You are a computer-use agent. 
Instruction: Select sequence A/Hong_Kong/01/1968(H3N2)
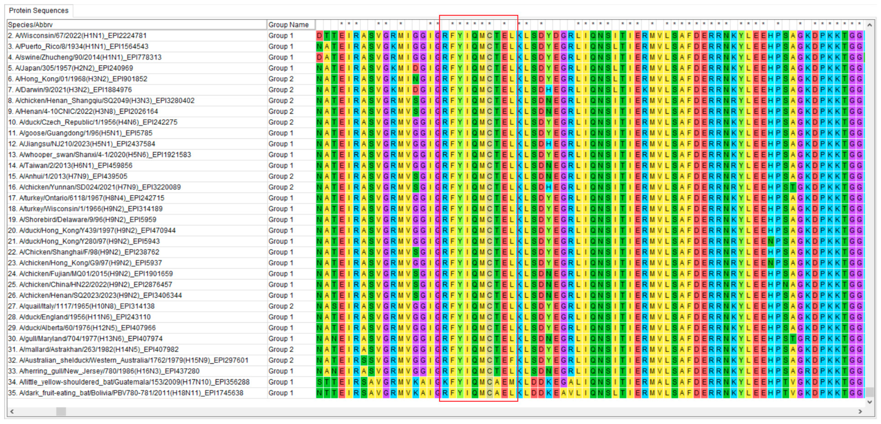[x=77, y=79]
